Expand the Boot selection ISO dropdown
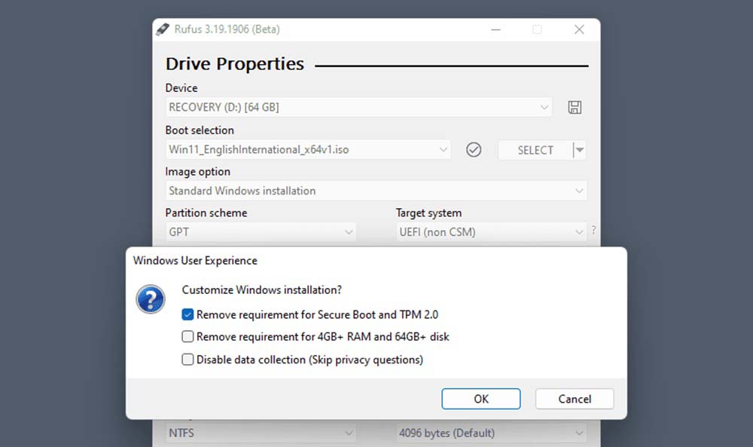This screenshot has width=753, height=447. pos(309,150)
